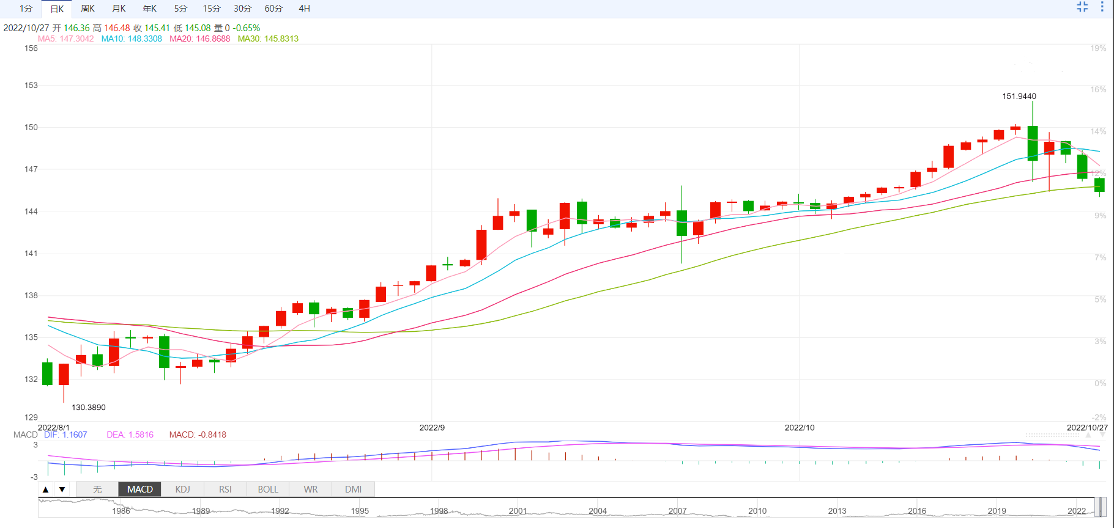This screenshot has width=1114, height=528.
Task: Click the down triangle indicator button
Action: (x=62, y=490)
